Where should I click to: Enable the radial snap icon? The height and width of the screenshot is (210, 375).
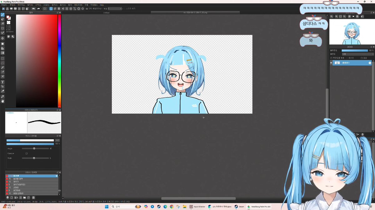point(67,9)
